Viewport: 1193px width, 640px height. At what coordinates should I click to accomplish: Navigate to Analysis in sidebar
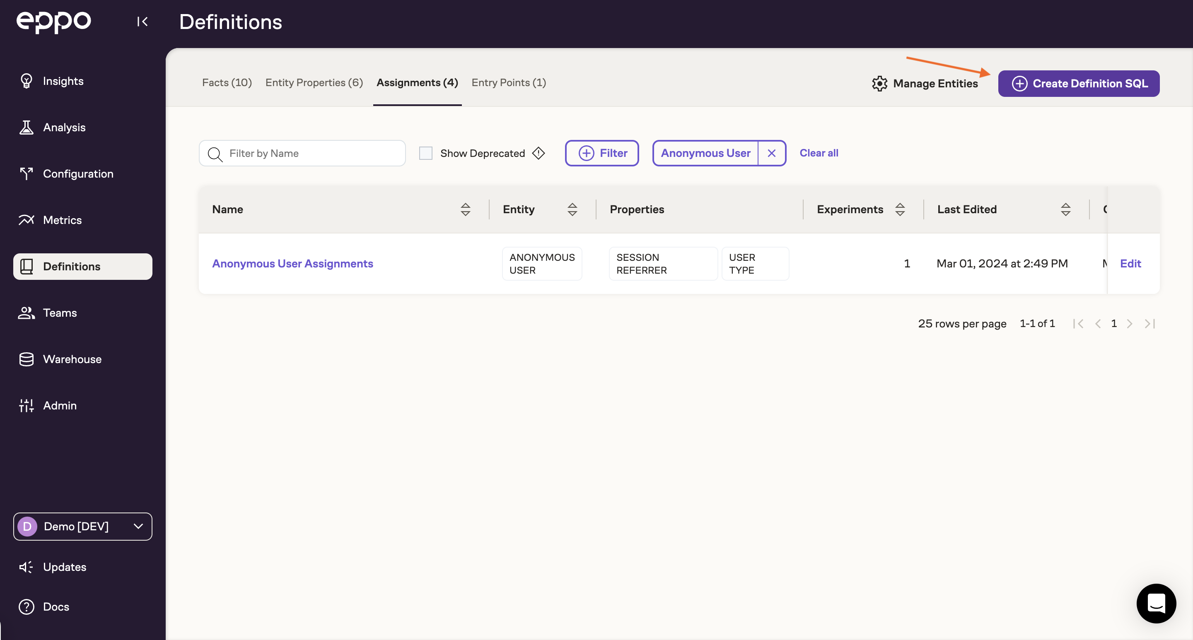64,127
